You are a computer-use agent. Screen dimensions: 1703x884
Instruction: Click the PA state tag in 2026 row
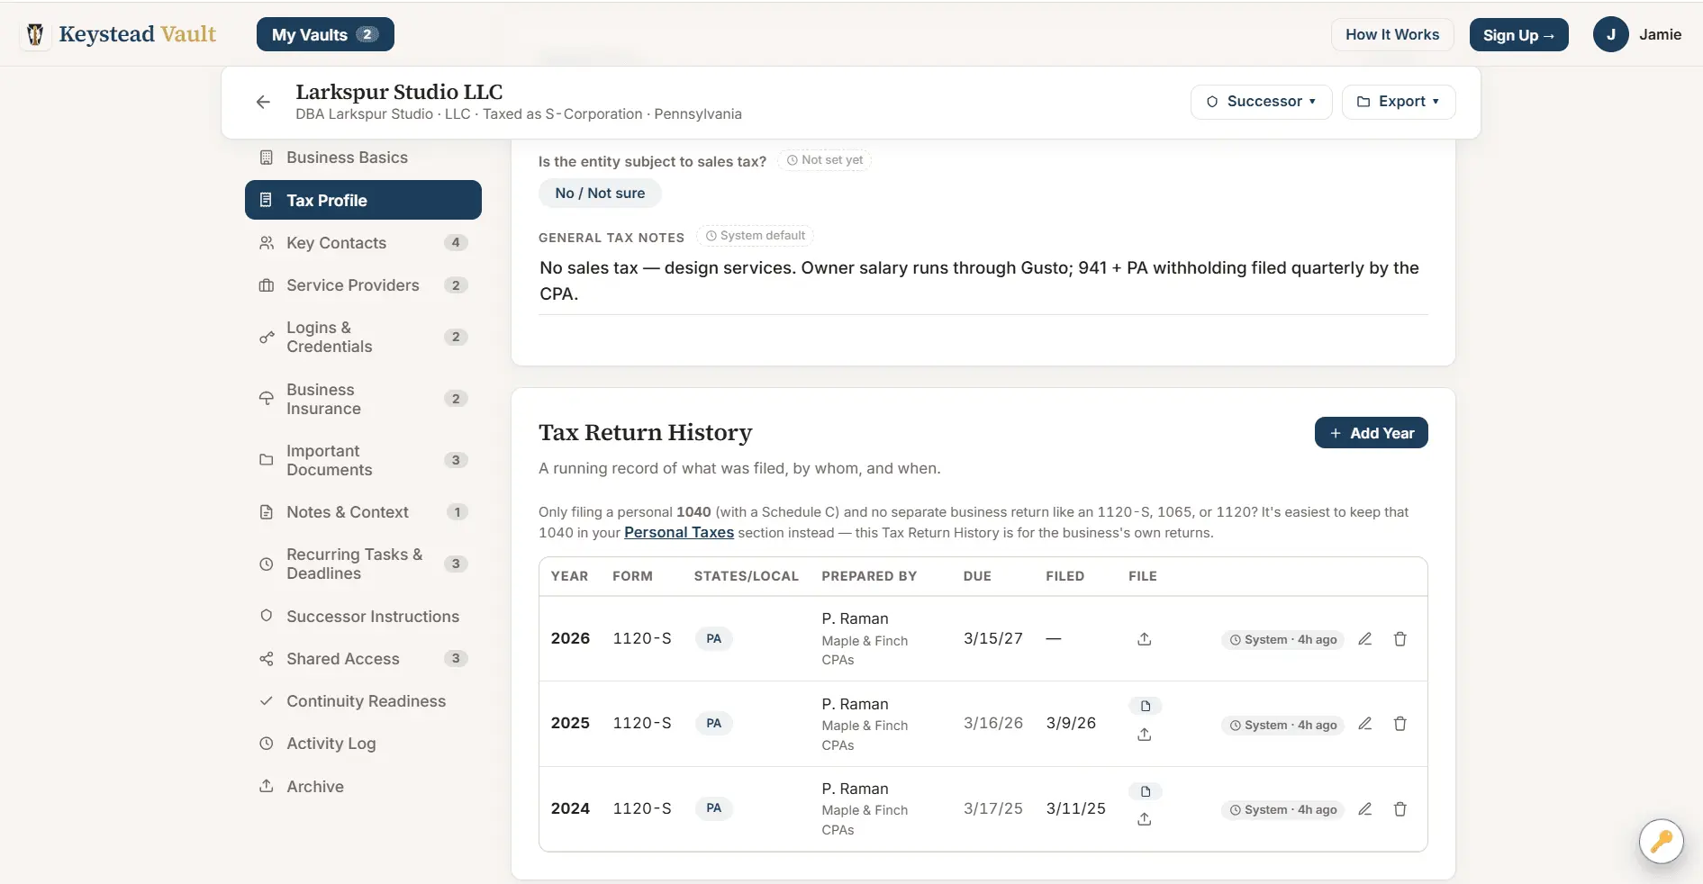coord(714,639)
